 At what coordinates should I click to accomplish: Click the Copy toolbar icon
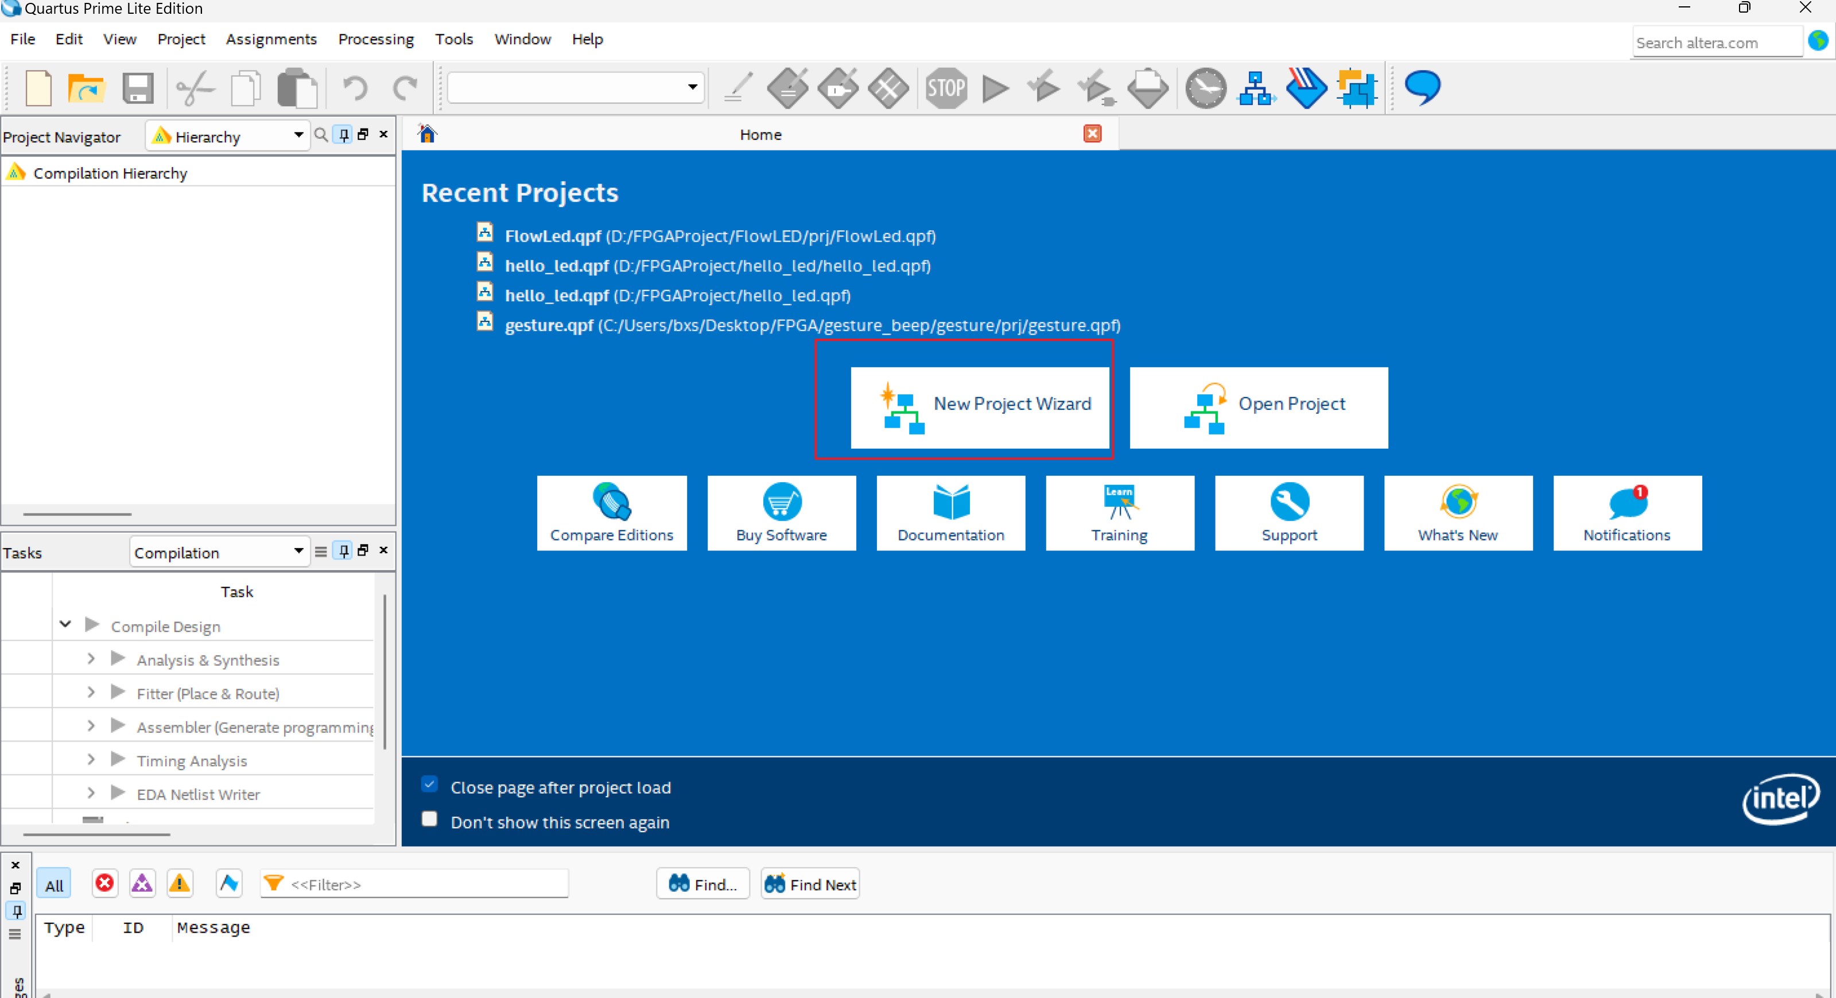pyautogui.click(x=247, y=88)
